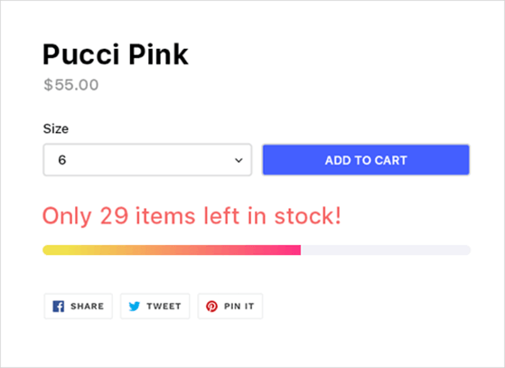Click the Twitter bird icon
Viewport: 505px width, 368px height.
click(x=135, y=307)
